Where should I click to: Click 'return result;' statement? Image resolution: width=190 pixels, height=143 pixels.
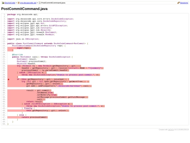(34, 102)
